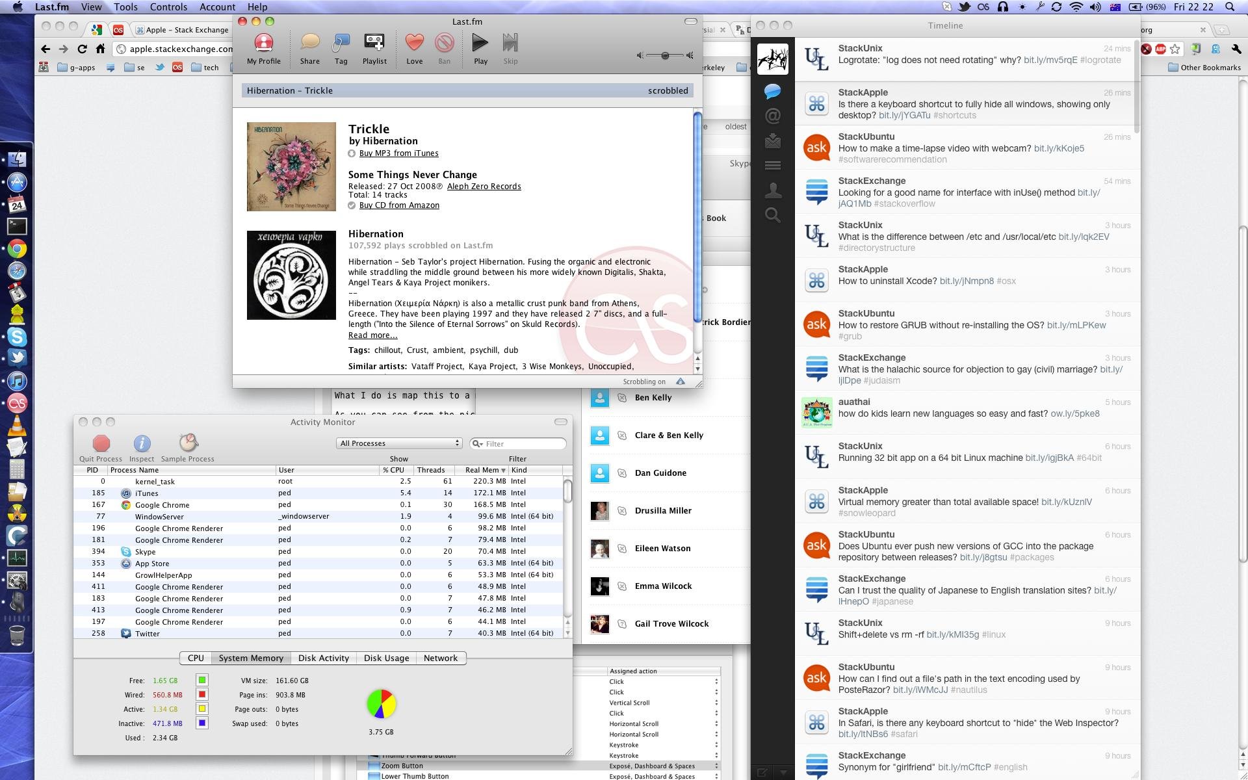Click the Inspect info icon
This screenshot has height=780, width=1248.
tap(142, 443)
